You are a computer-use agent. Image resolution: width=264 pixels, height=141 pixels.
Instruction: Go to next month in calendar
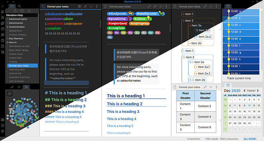(x=258, y=91)
